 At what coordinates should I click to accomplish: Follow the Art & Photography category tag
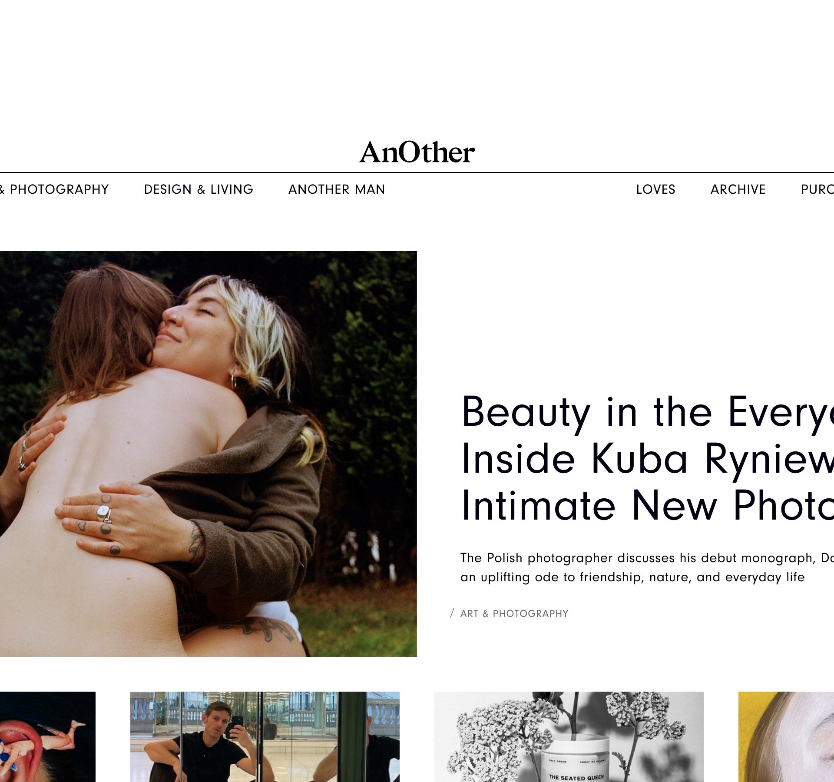(514, 613)
